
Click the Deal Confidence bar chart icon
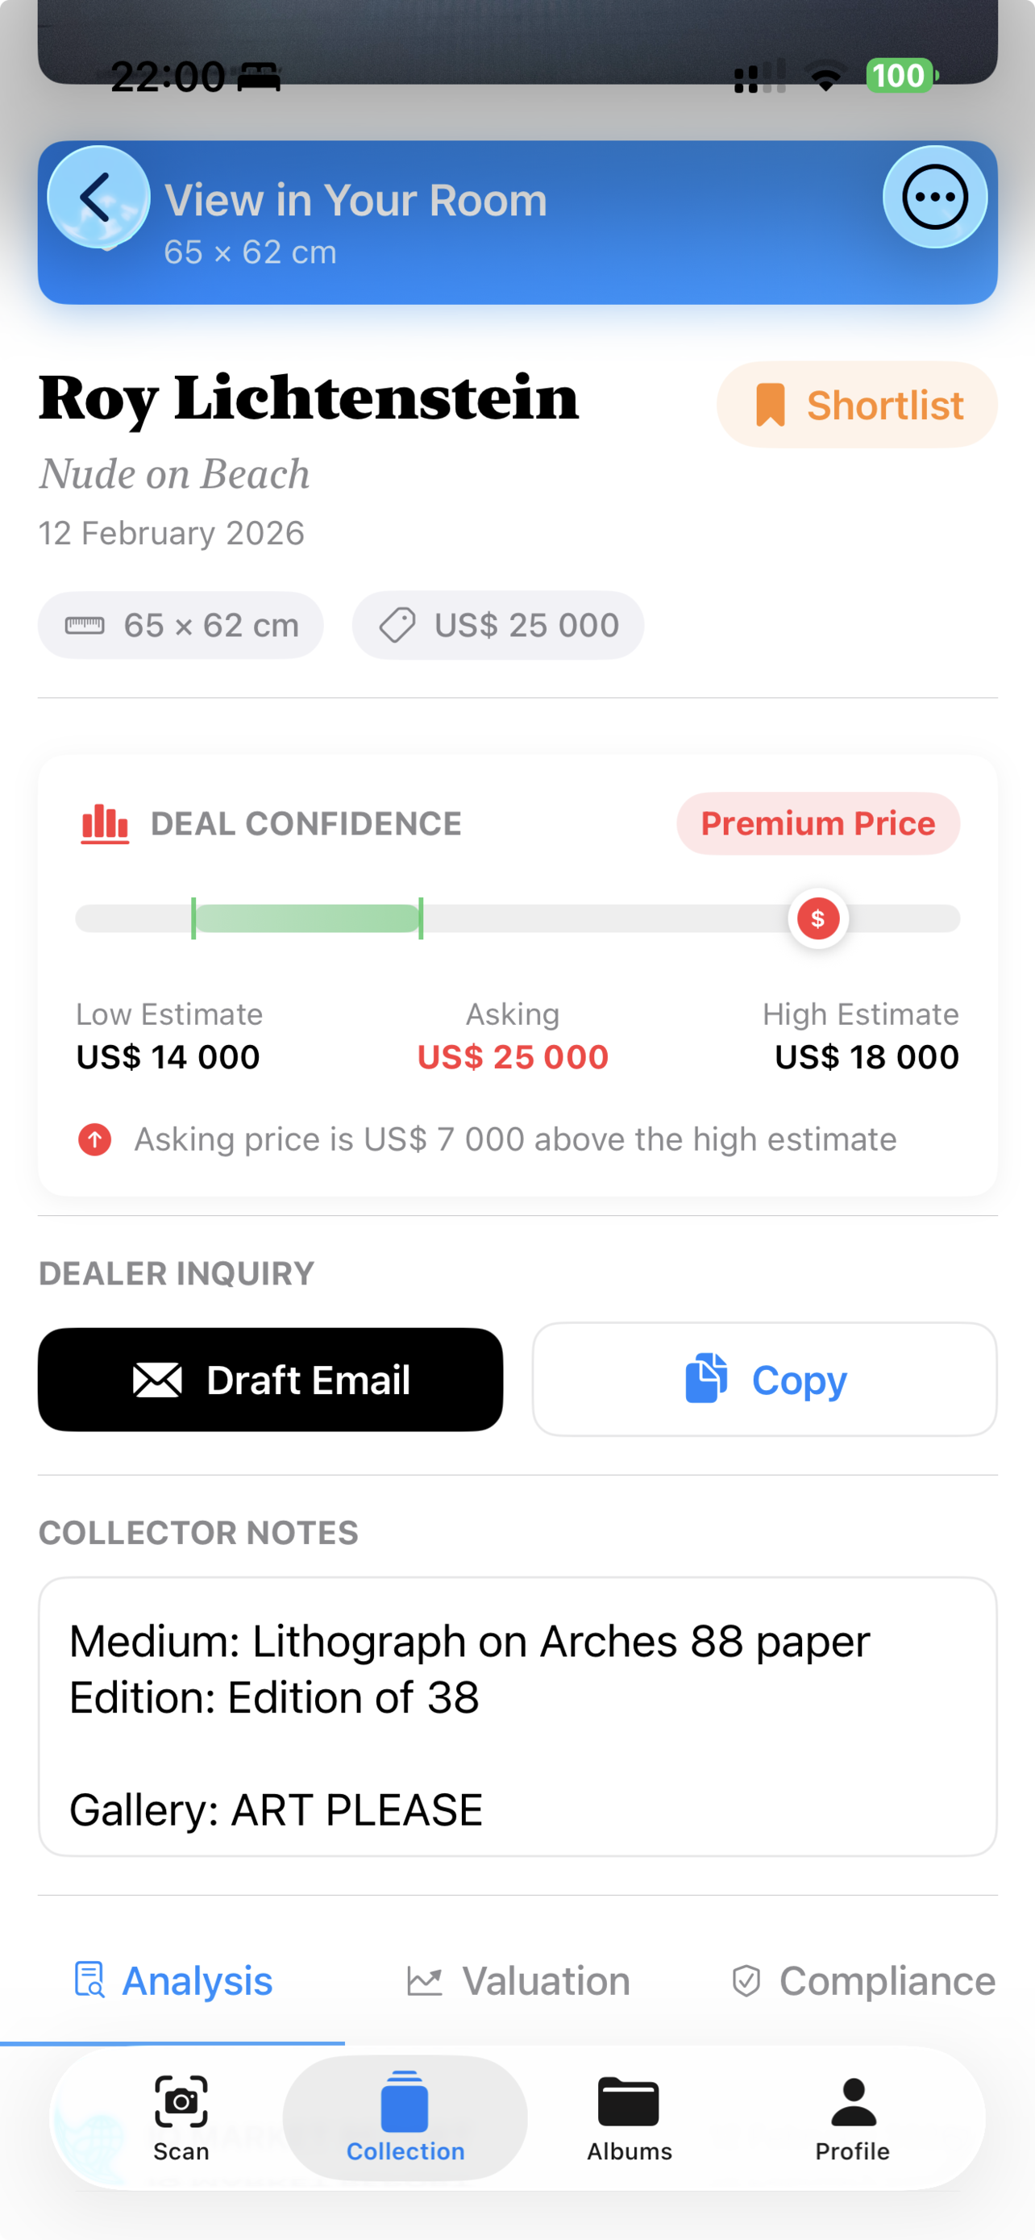104,823
